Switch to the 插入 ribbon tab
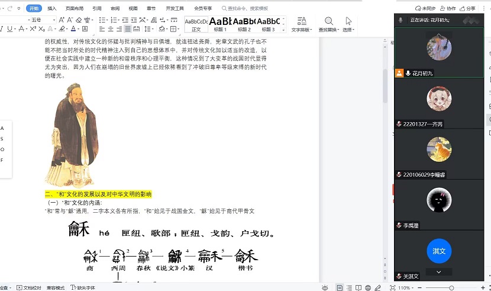 (x=52, y=8)
